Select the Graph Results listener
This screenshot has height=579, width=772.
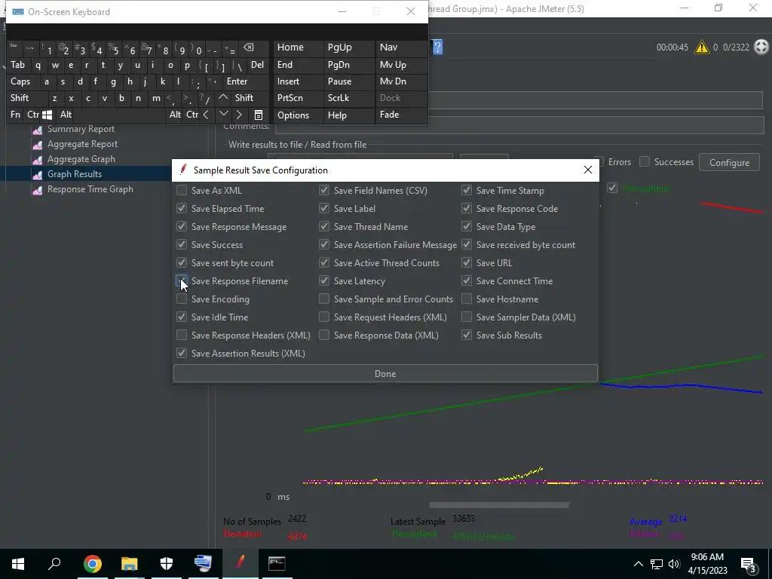(x=75, y=174)
